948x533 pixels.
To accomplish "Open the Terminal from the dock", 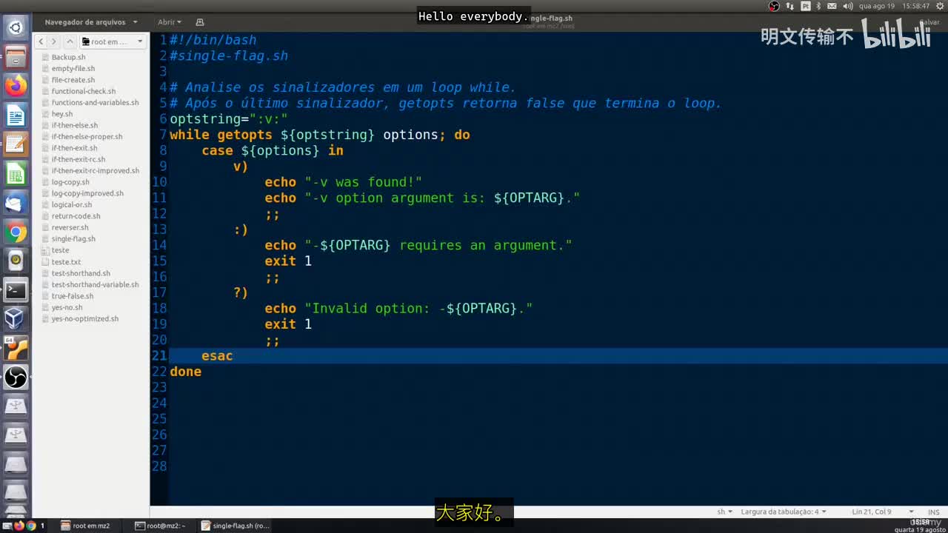I will point(16,290).
